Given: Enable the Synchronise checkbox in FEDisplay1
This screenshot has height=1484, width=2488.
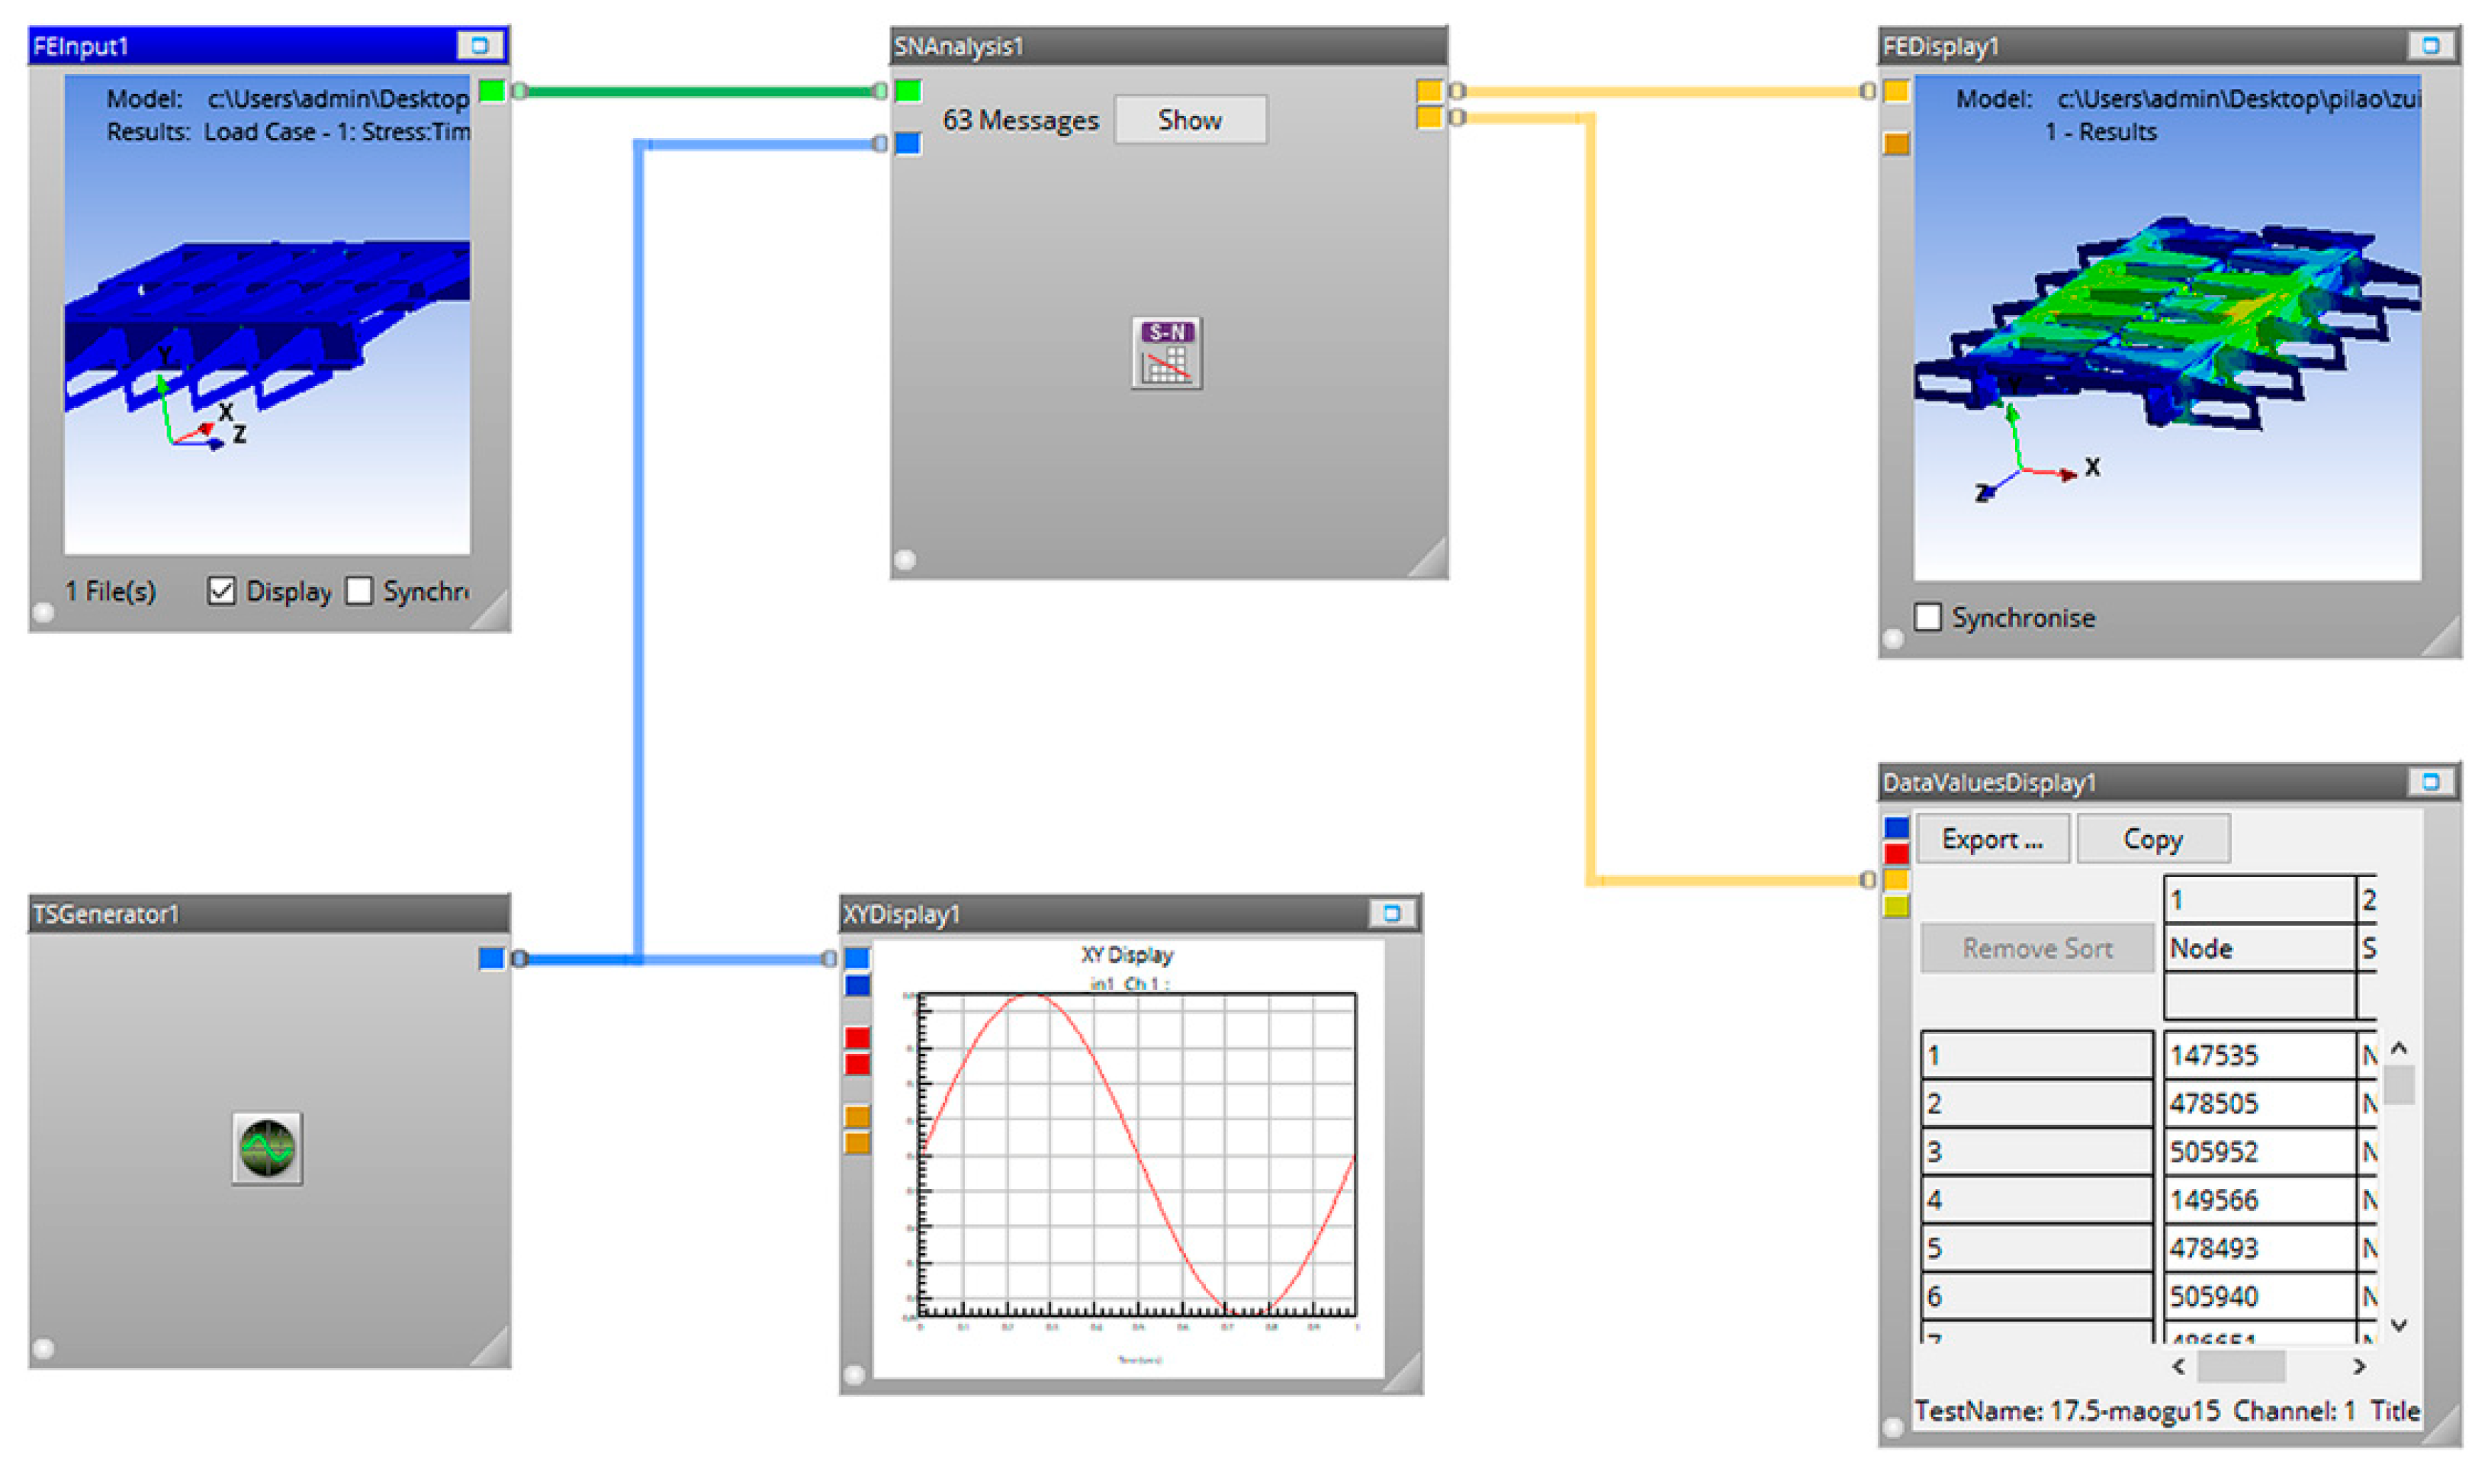Looking at the screenshot, I should pyautogui.click(x=1927, y=617).
